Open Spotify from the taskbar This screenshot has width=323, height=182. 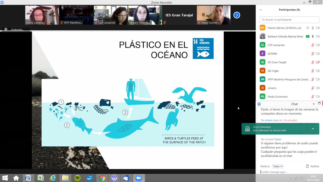coord(77,178)
